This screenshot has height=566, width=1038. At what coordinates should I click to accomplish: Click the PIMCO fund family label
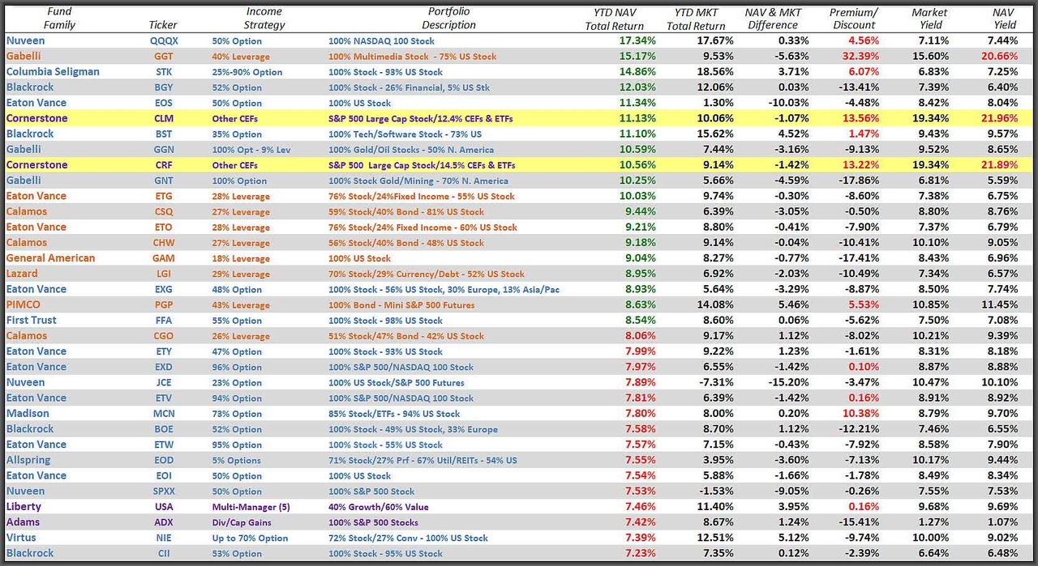[21, 304]
